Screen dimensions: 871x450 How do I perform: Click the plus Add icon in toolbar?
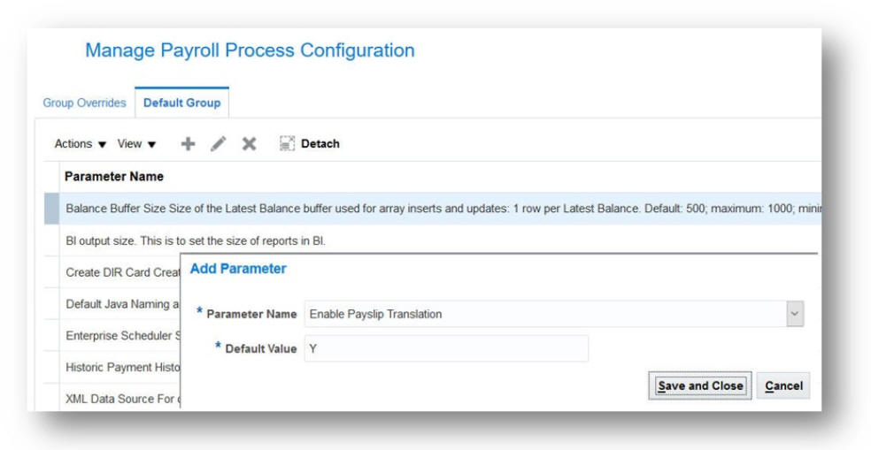point(188,144)
